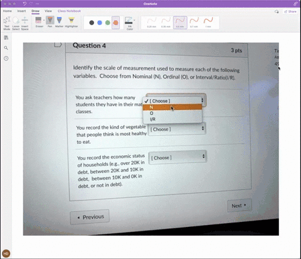Open the Eraser options arrow
The width and height of the screenshot is (301, 259).
pyautogui.click(x=44, y=20)
